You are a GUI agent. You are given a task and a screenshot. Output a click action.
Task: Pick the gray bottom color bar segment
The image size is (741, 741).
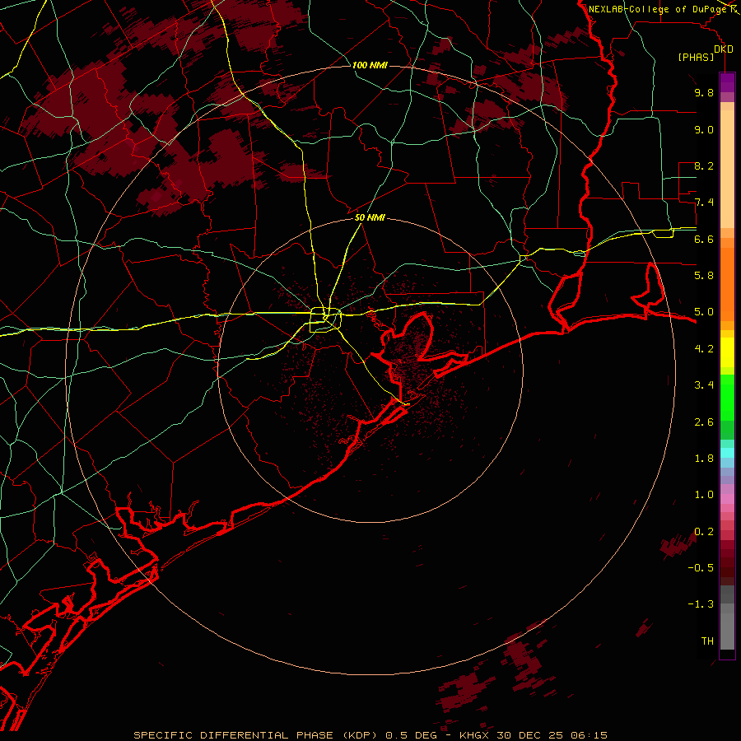click(x=727, y=631)
